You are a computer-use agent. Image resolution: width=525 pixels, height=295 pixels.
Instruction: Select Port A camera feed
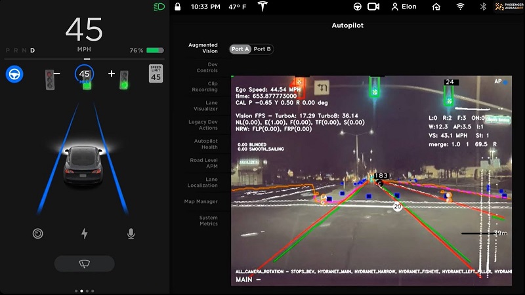coord(240,49)
